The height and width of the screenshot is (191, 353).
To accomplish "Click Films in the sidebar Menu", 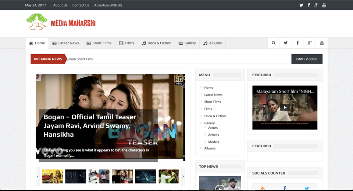I will click(208, 109).
